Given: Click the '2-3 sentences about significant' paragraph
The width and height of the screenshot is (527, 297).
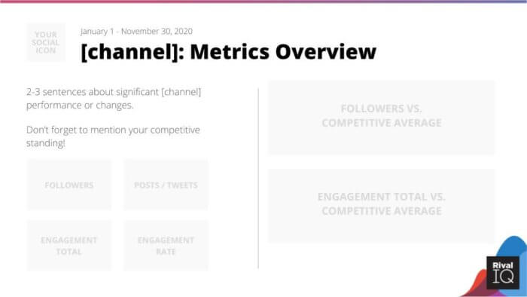Looking at the screenshot, I should (x=114, y=98).
